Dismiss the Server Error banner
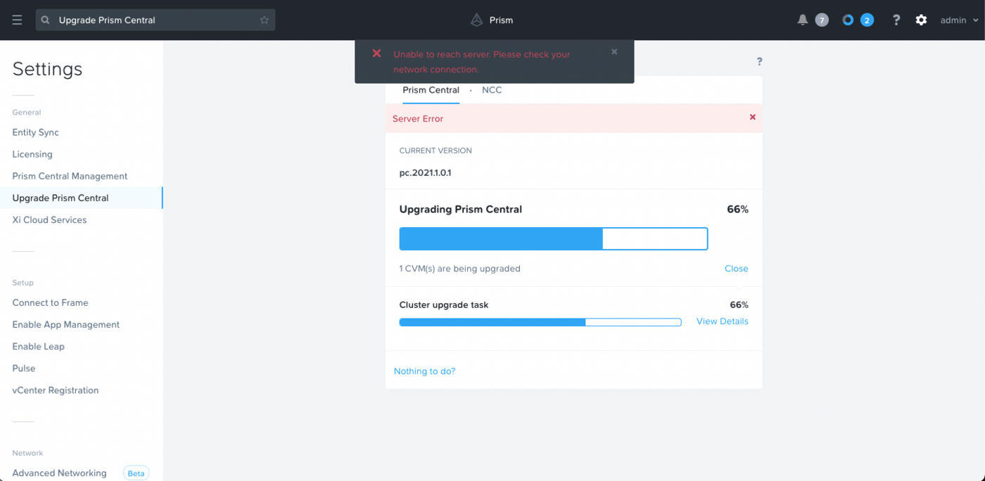 (752, 117)
